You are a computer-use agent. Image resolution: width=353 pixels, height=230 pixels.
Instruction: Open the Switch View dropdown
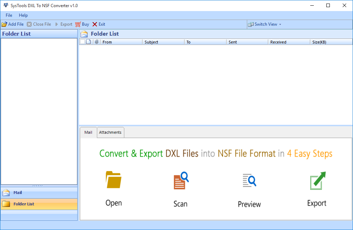(x=265, y=24)
